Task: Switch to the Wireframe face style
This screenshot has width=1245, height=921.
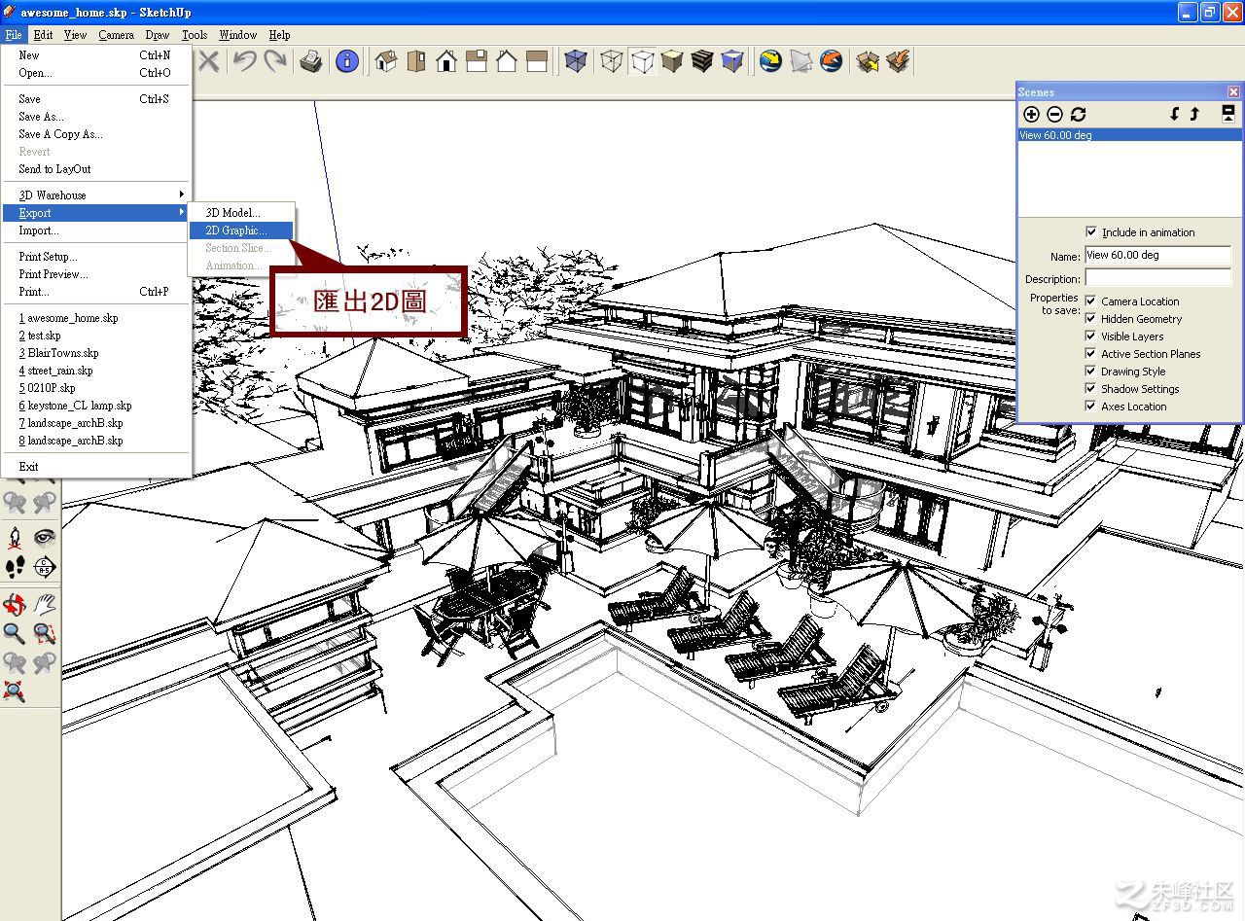Action: click(x=611, y=62)
